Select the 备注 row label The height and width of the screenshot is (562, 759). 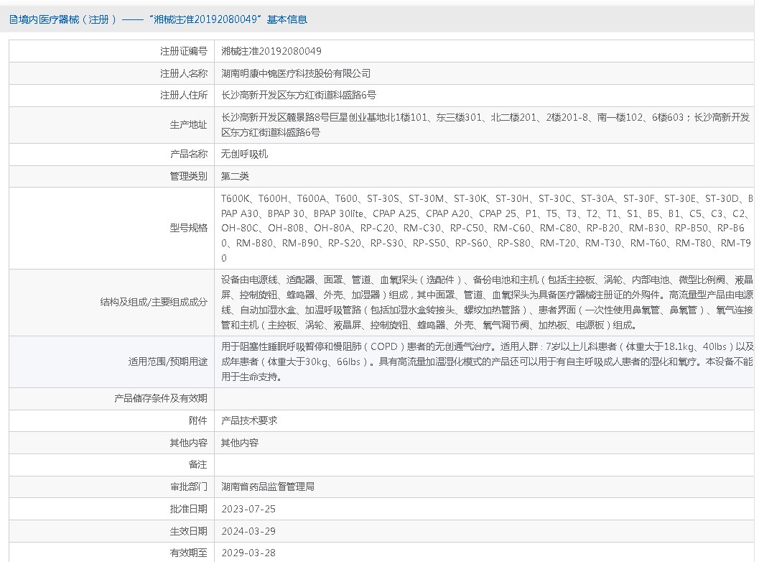click(198, 465)
